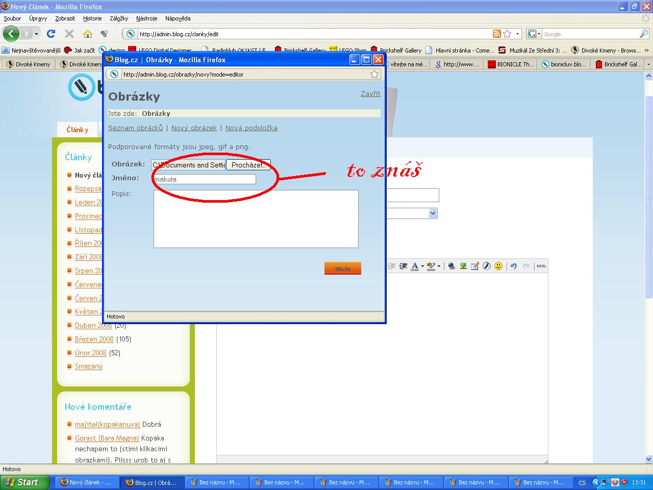
Task: Open the Úpravy menu
Action: point(38,18)
